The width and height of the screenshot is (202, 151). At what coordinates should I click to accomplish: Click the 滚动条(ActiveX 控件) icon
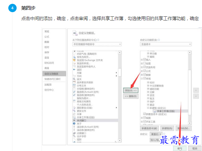click(x=74, y=127)
